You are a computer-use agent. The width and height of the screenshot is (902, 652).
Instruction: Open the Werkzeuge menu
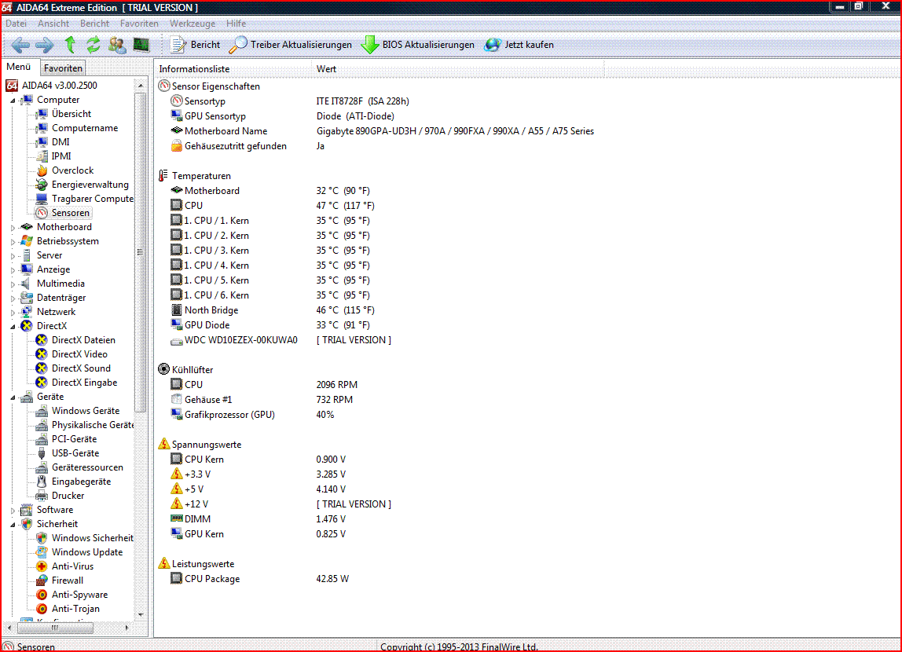click(x=192, y=24)
